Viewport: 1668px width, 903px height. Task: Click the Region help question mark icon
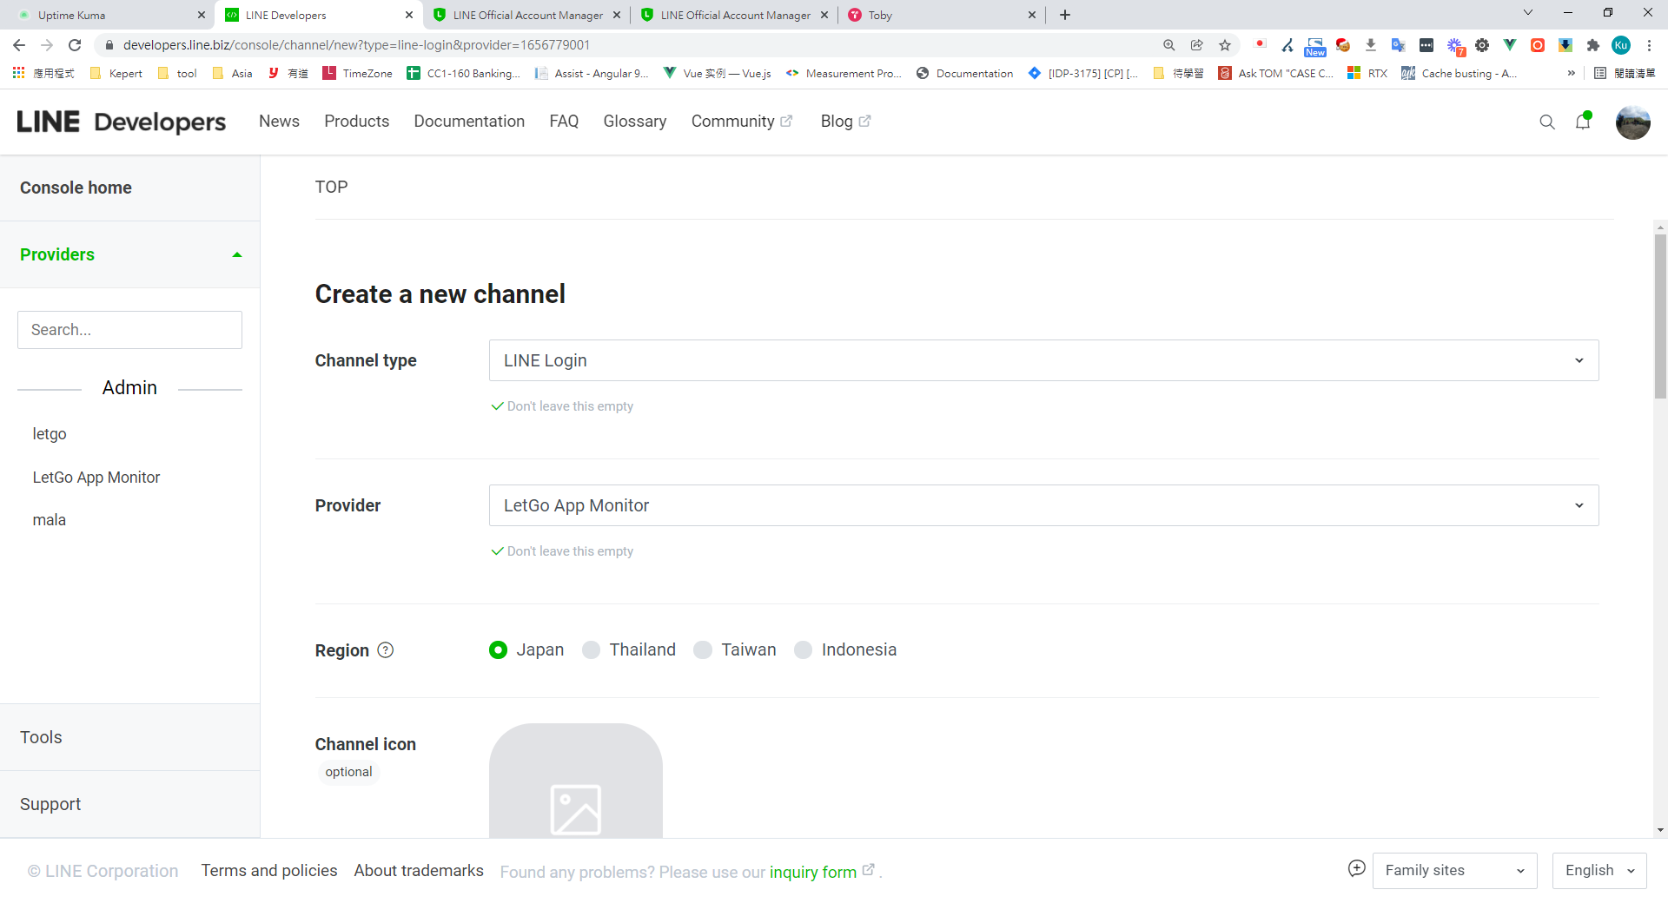[386, 650]
